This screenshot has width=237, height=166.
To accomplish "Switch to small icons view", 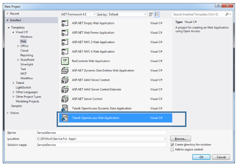I will pyautogui.click(x=151, y=14).
